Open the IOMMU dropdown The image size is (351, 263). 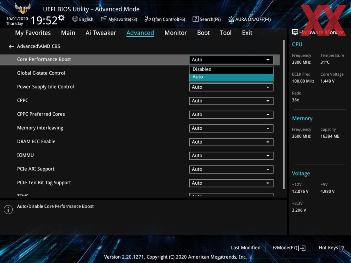point(231,155)
